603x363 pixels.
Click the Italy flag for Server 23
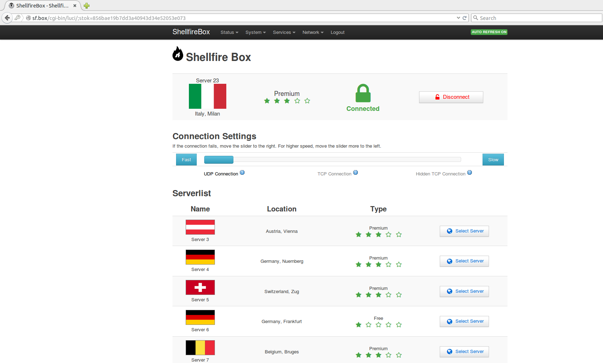[x=207, y=96]
